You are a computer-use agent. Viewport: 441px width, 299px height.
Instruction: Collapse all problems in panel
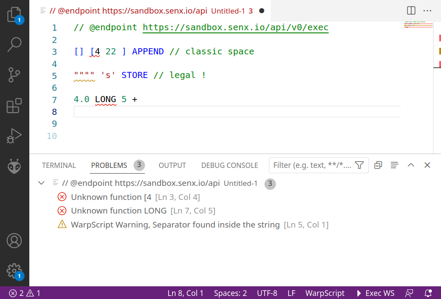(x=378, y=165)
